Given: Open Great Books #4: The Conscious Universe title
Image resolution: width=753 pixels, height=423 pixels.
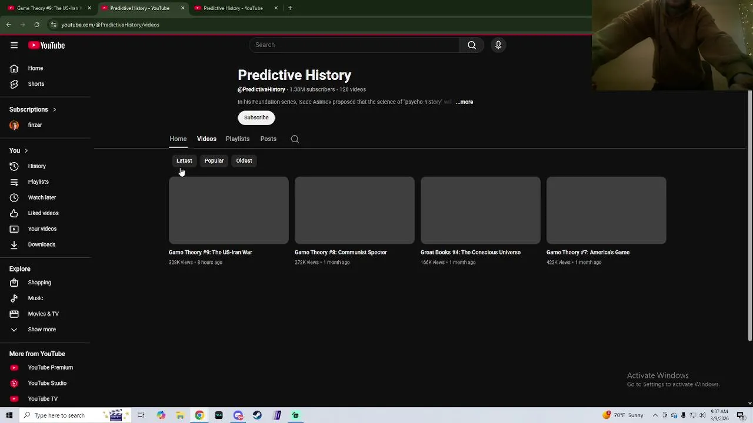Looking at the screenshot, I should pyautogui.click(x=471, y=253).
